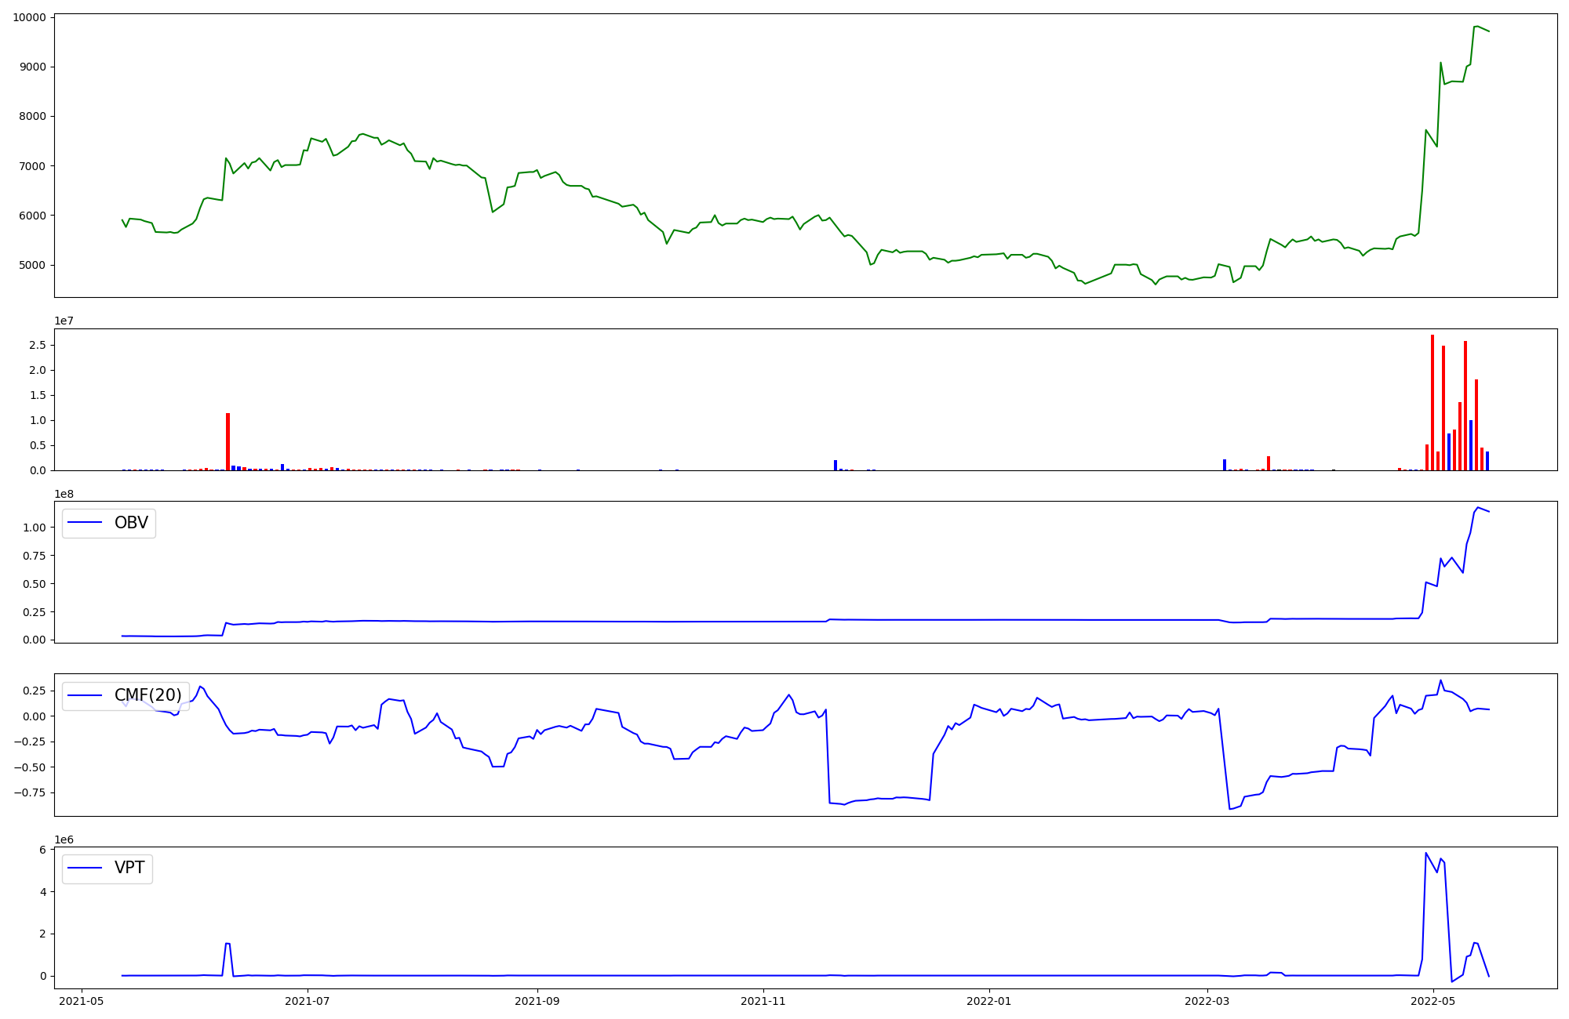Click the large red volume bar in June 2021

click(x=228, y=441)
